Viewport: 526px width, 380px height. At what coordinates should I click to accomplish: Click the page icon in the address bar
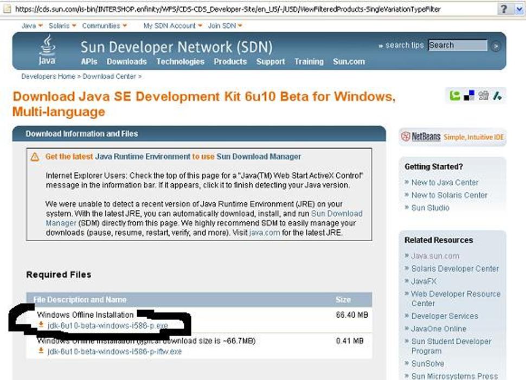pyautogui.click(x=7, y=9)
